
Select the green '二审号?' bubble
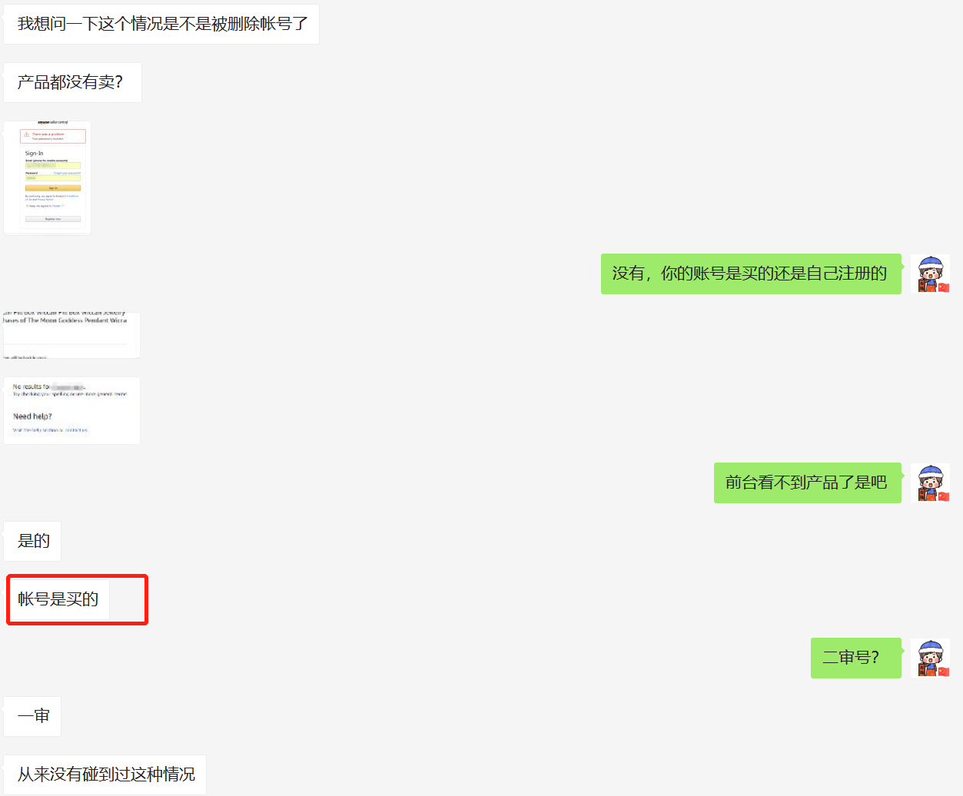[x=856, y=658]
